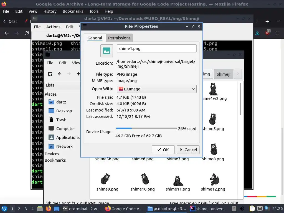Open Firefox History menu

click(x=50, y=11)
